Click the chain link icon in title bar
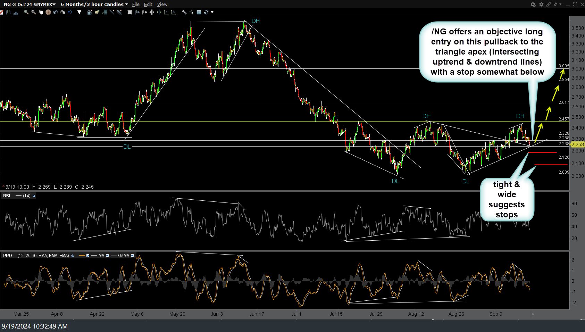This screenshot has height=332, width=585. pyautogui.click(x=548, y=4)
